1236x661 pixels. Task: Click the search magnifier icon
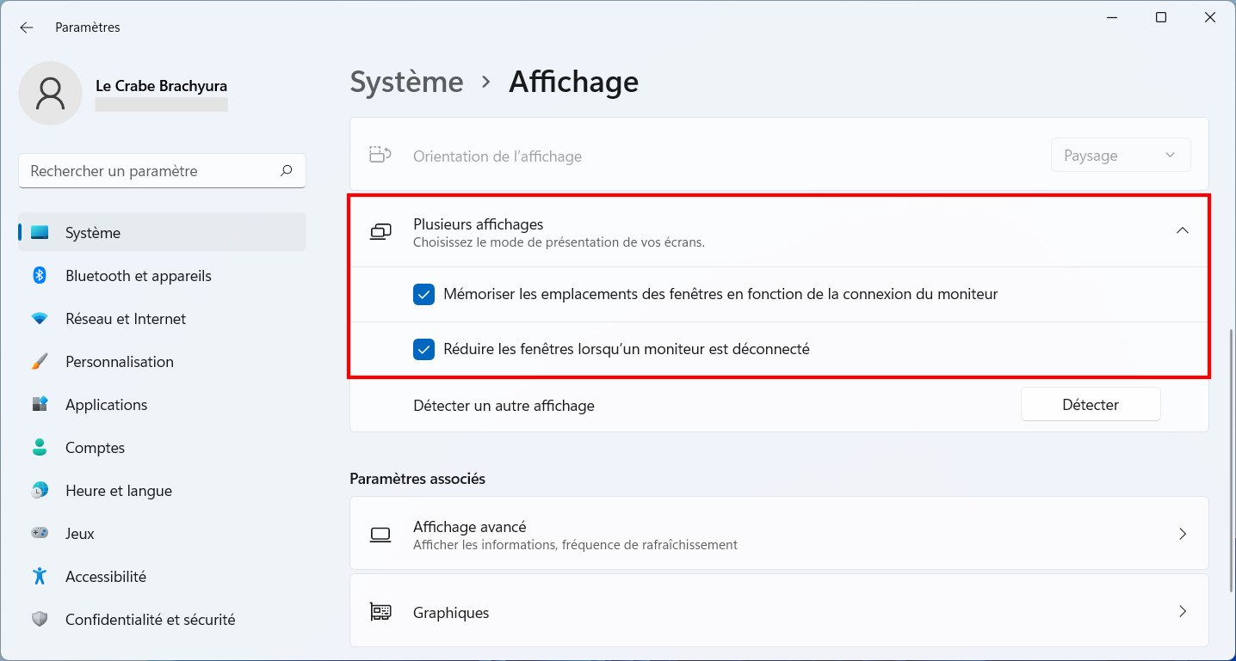click(287, 171)
